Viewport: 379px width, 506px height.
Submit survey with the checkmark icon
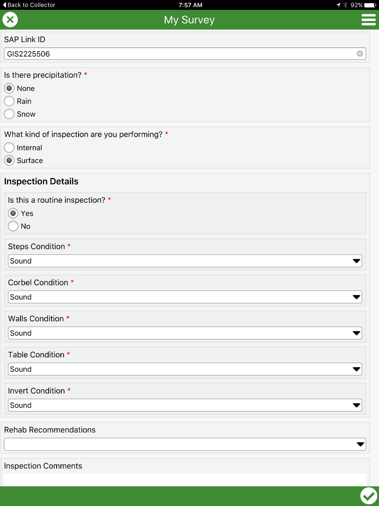click(x=368, y=496)
